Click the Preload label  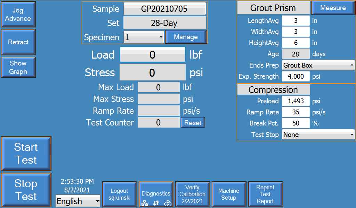tap(268, 101)
